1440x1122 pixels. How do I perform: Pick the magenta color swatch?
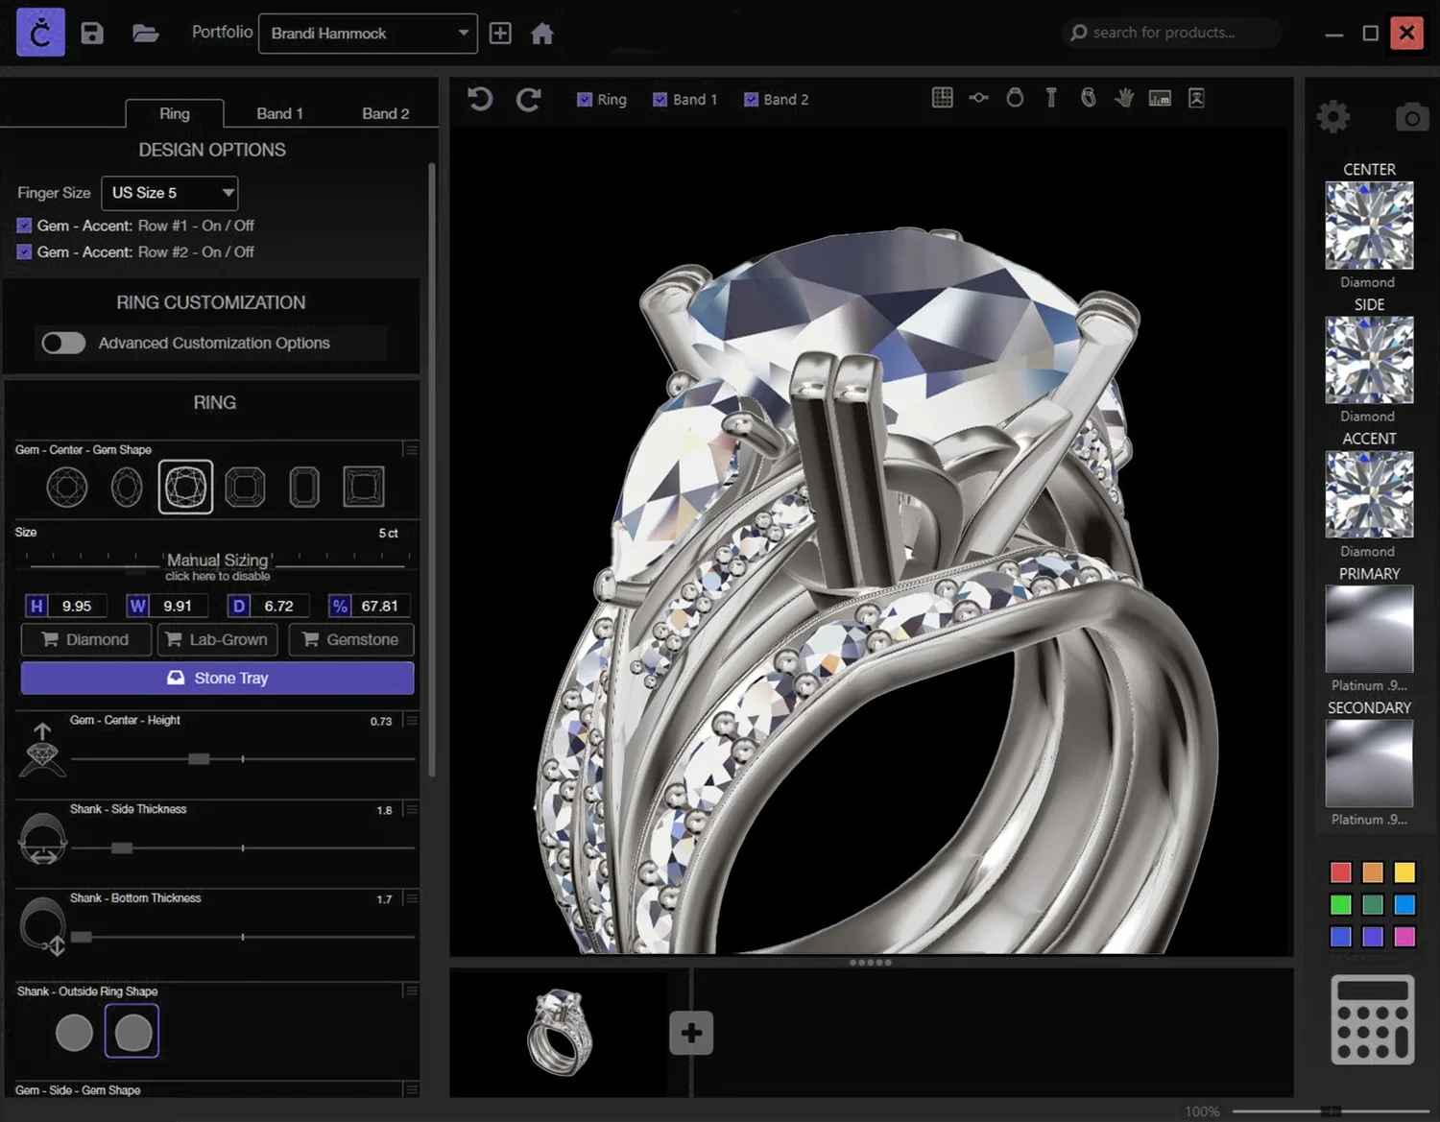1405,936
